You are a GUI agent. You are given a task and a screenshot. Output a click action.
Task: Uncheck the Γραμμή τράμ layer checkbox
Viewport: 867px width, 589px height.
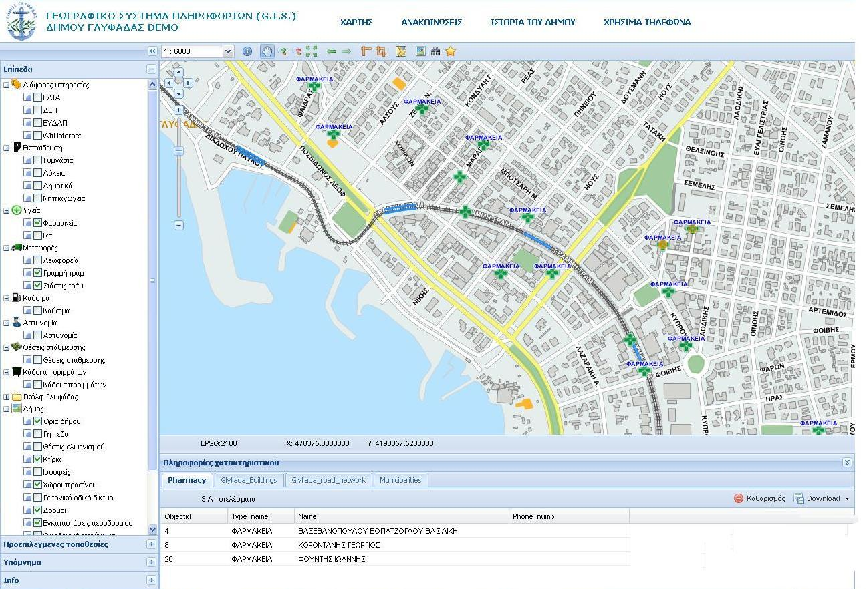click(x=38, y=273)
